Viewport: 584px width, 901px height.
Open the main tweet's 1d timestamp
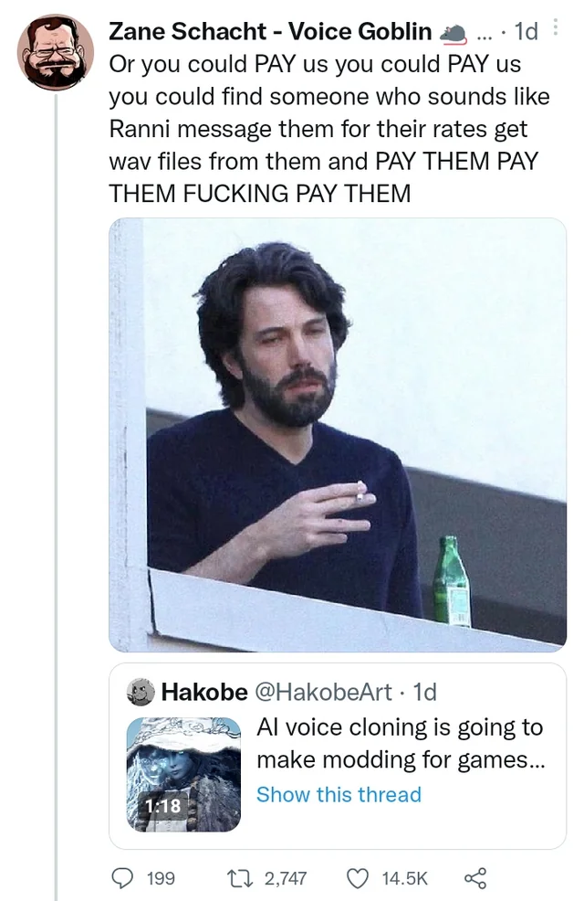click(x=527, y=32)
